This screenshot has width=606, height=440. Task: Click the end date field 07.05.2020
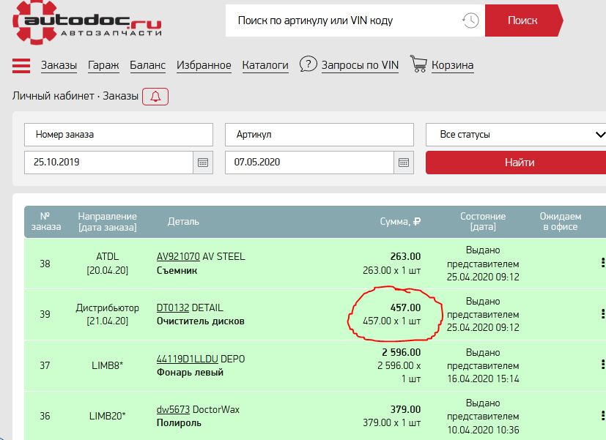(x=309, y=163)
